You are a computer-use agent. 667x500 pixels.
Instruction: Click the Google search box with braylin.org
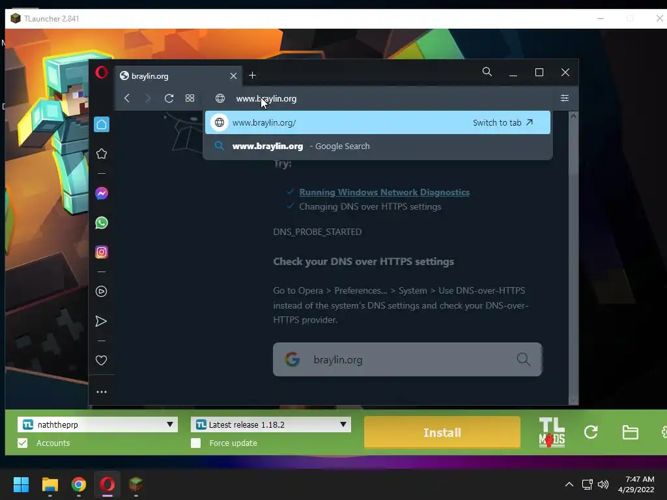point(407,359)
